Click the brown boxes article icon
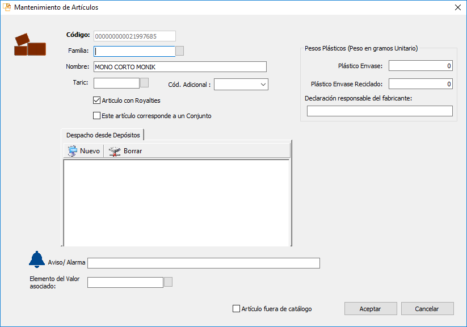The image size is (467, 327). point(30,45)
